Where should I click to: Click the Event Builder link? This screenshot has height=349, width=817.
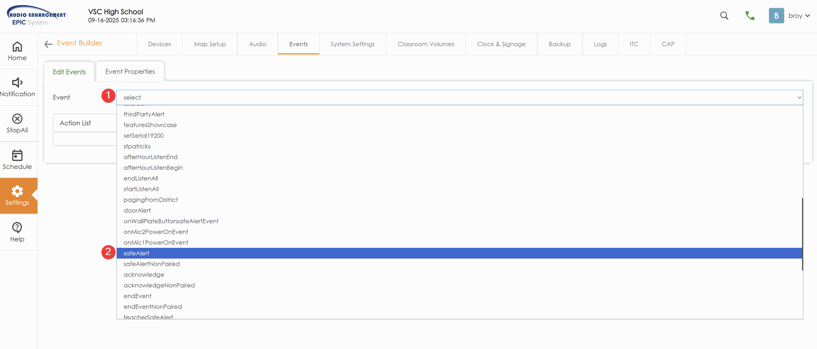coord(80,43)
